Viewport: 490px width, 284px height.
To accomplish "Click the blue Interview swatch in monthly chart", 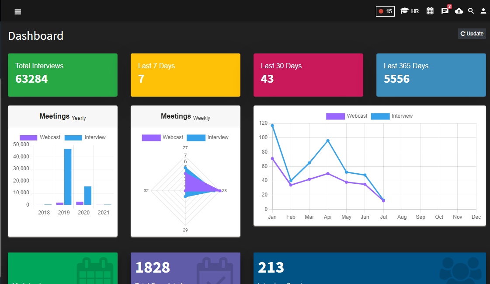I will [380, 116].
